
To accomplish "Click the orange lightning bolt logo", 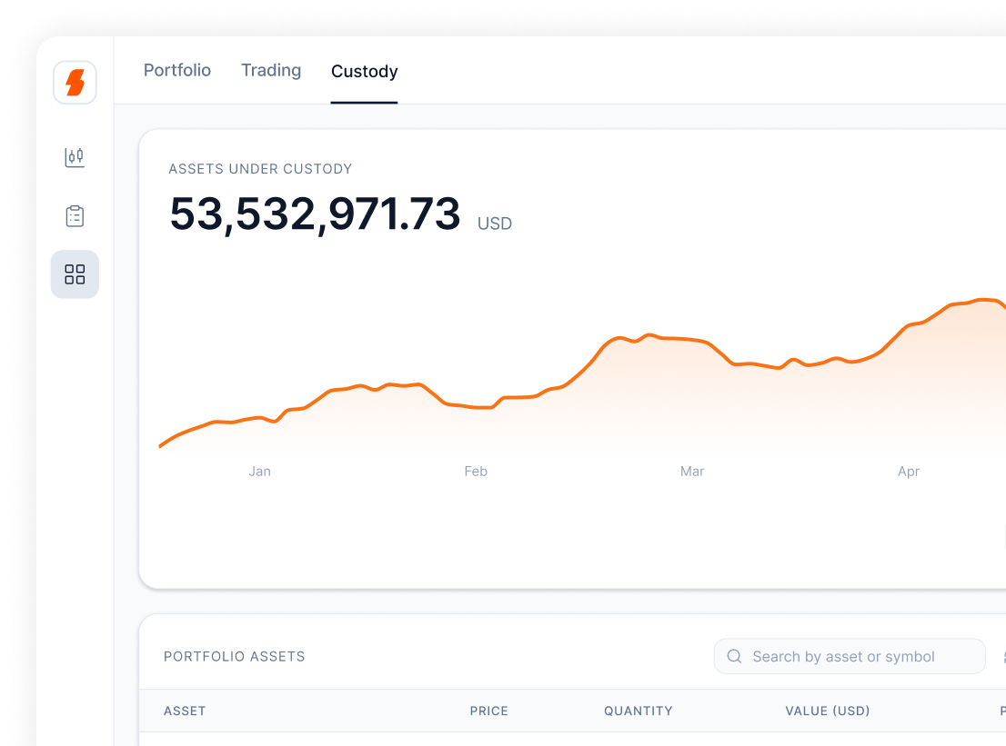I will tap(75, 83).
